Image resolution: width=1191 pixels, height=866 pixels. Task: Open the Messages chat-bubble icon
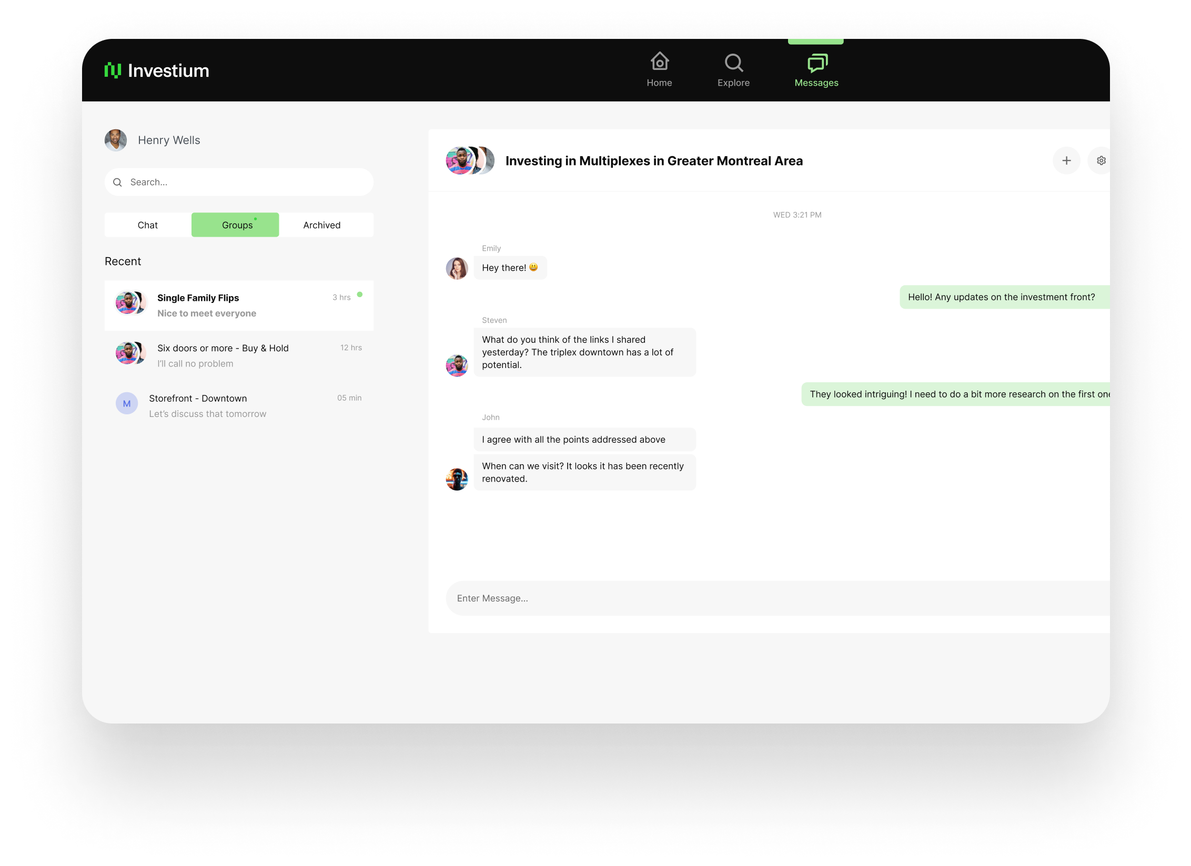click(817, 63)
